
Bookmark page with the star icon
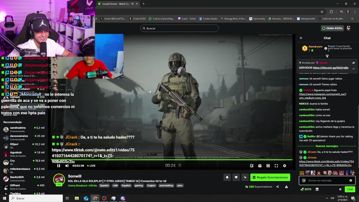322,12
